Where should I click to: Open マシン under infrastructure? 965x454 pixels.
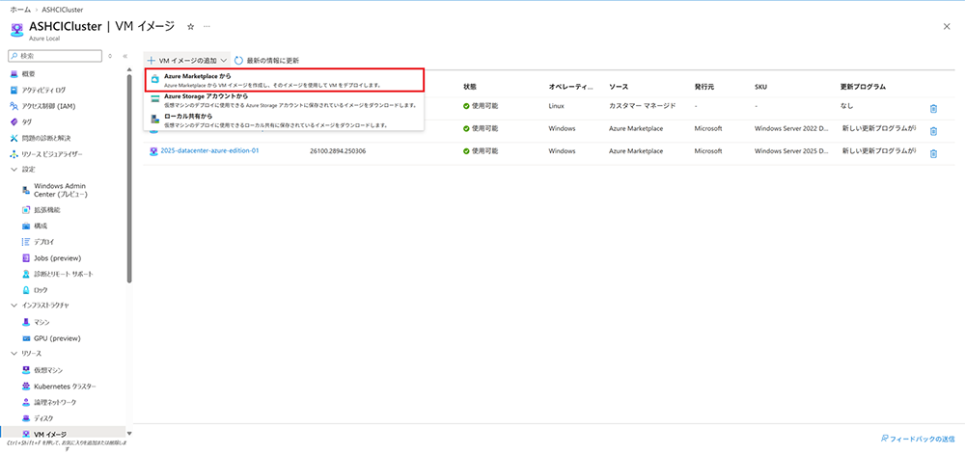41,322
